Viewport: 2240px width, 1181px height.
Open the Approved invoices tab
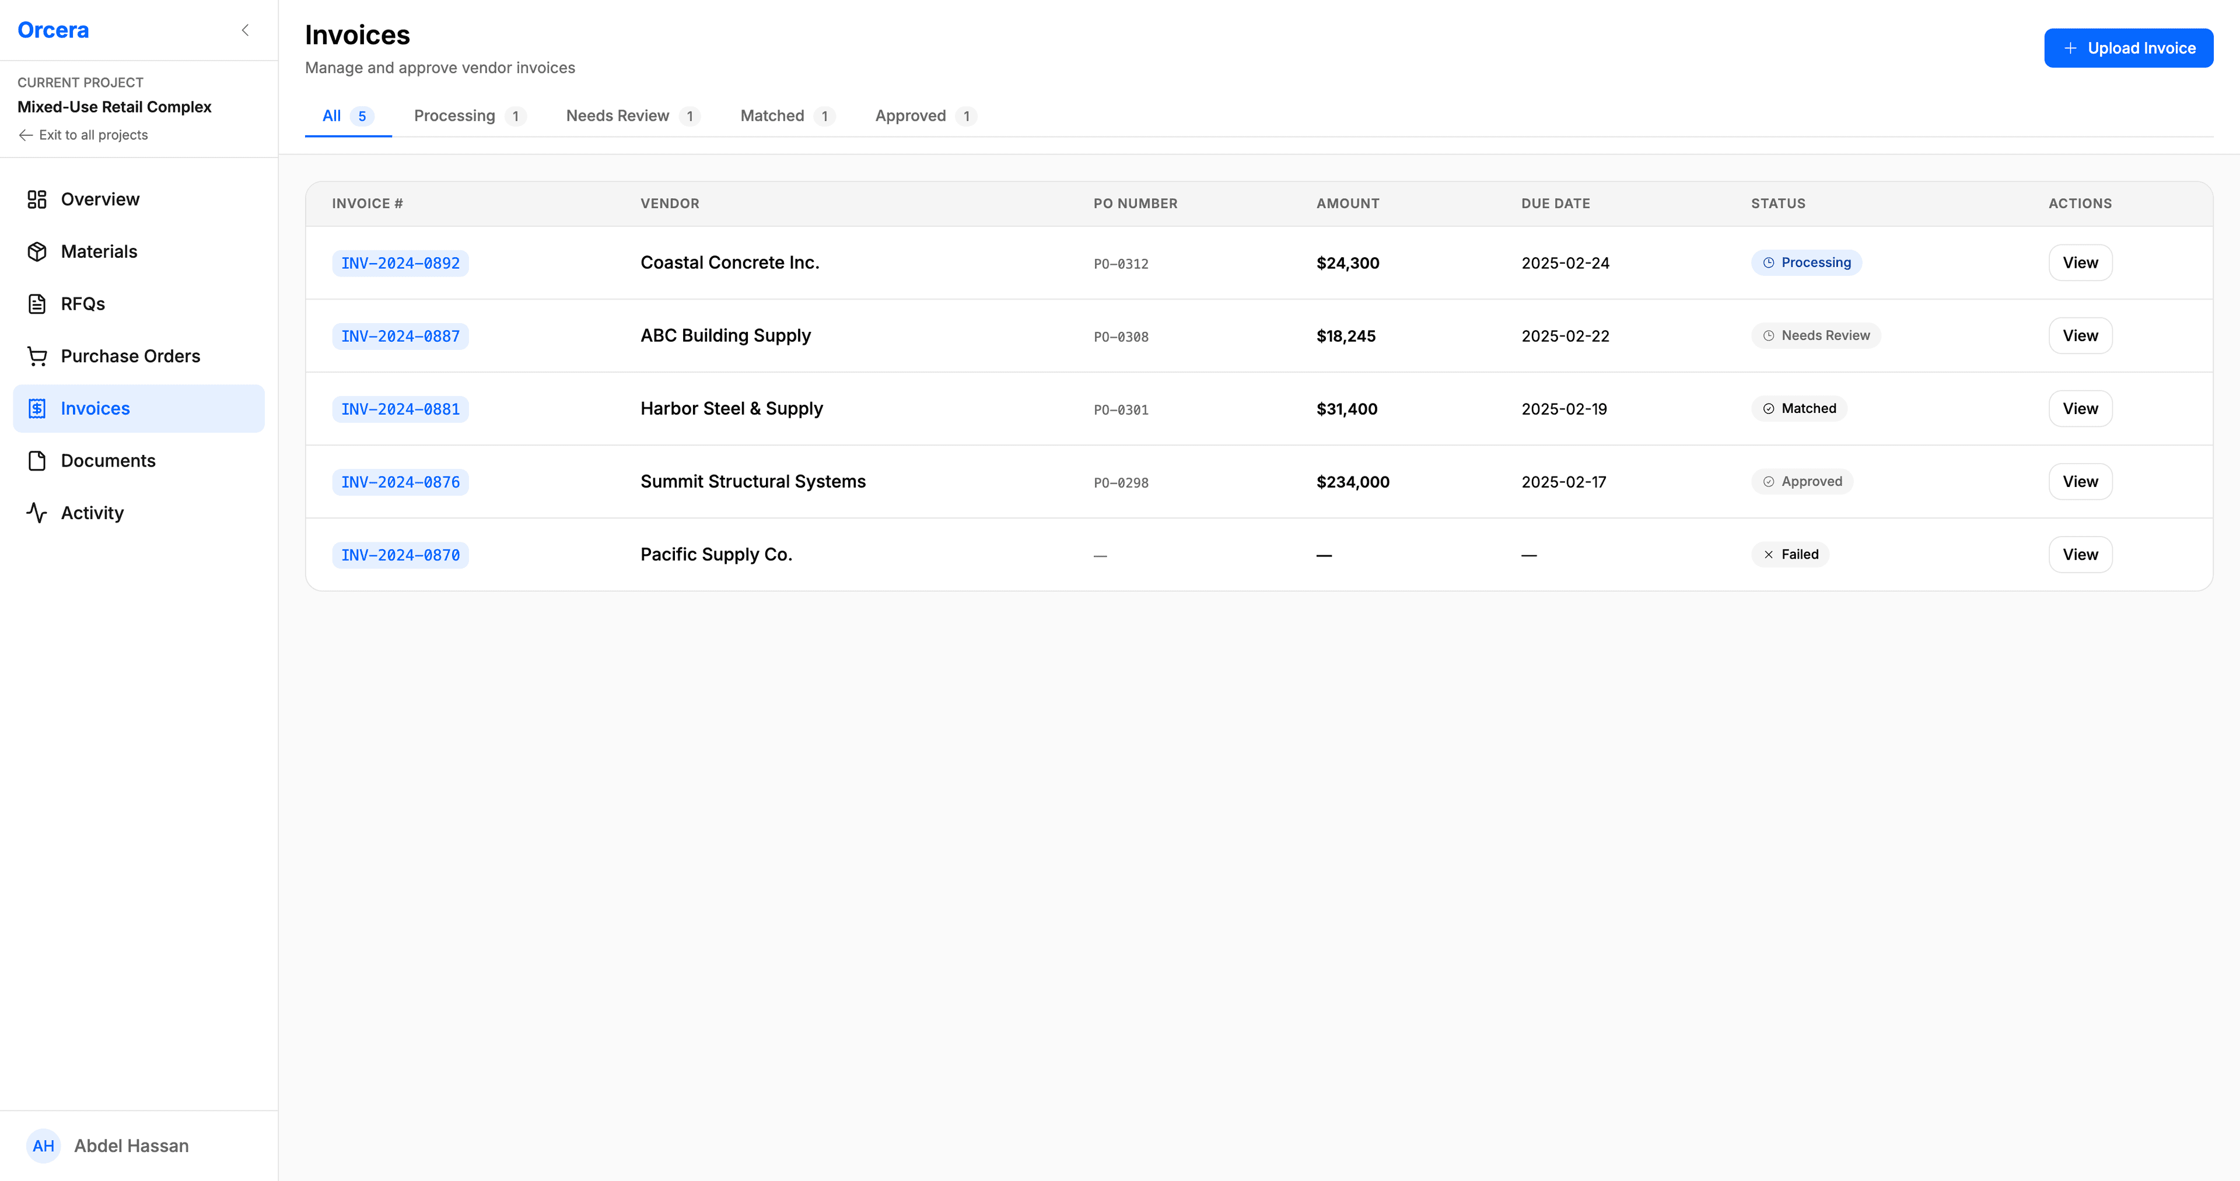911,115
